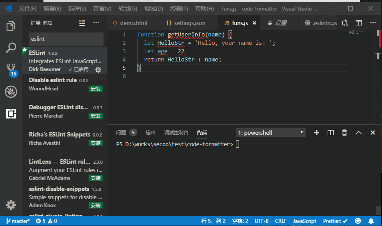Image resolution: width=382 pixels, height=226 pixels.
Task: Open ESLint extension manage gear
Action: tap(98, 70)
